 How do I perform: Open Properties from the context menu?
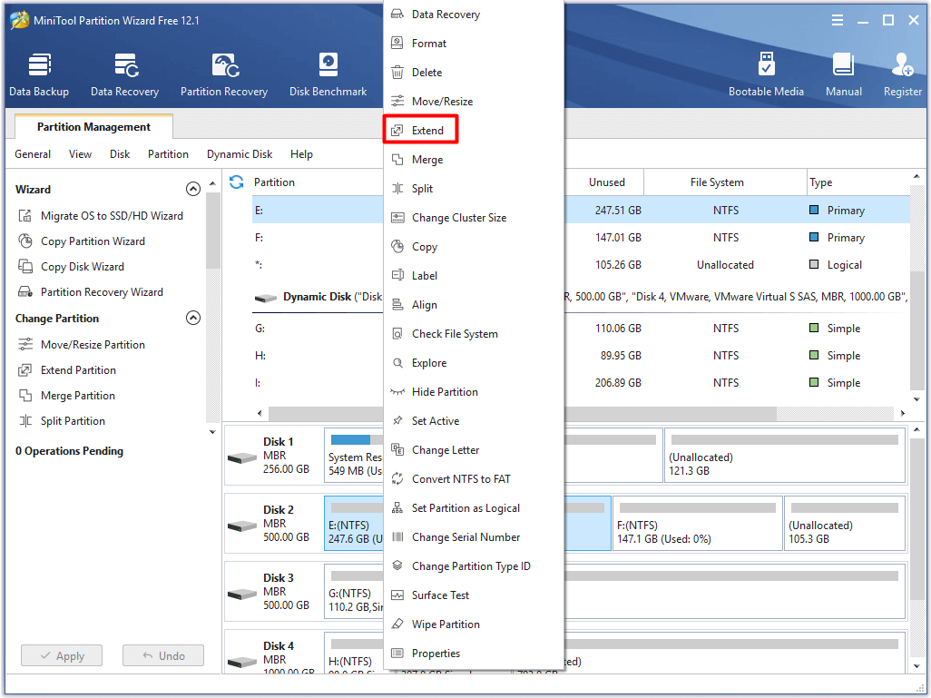pyautogui.click(x=474, y=654)
